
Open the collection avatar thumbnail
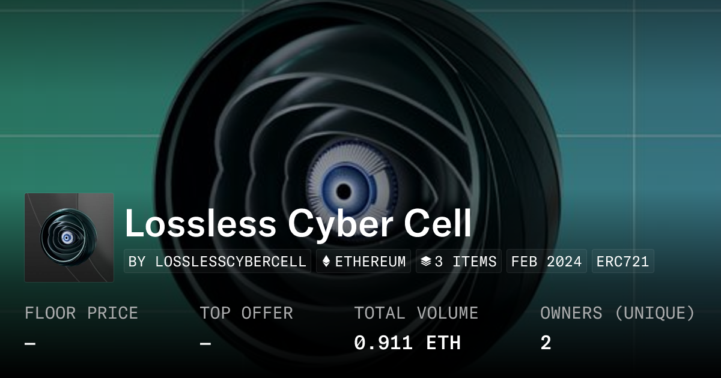point(69,238)
